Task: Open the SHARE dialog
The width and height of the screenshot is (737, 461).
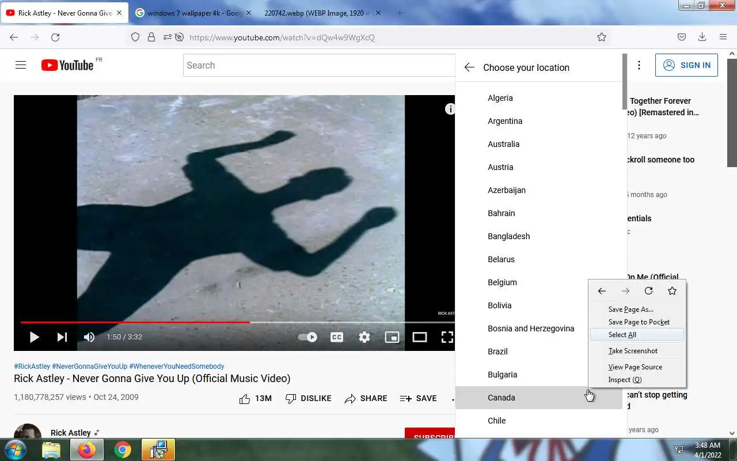Action: (366, 398)
